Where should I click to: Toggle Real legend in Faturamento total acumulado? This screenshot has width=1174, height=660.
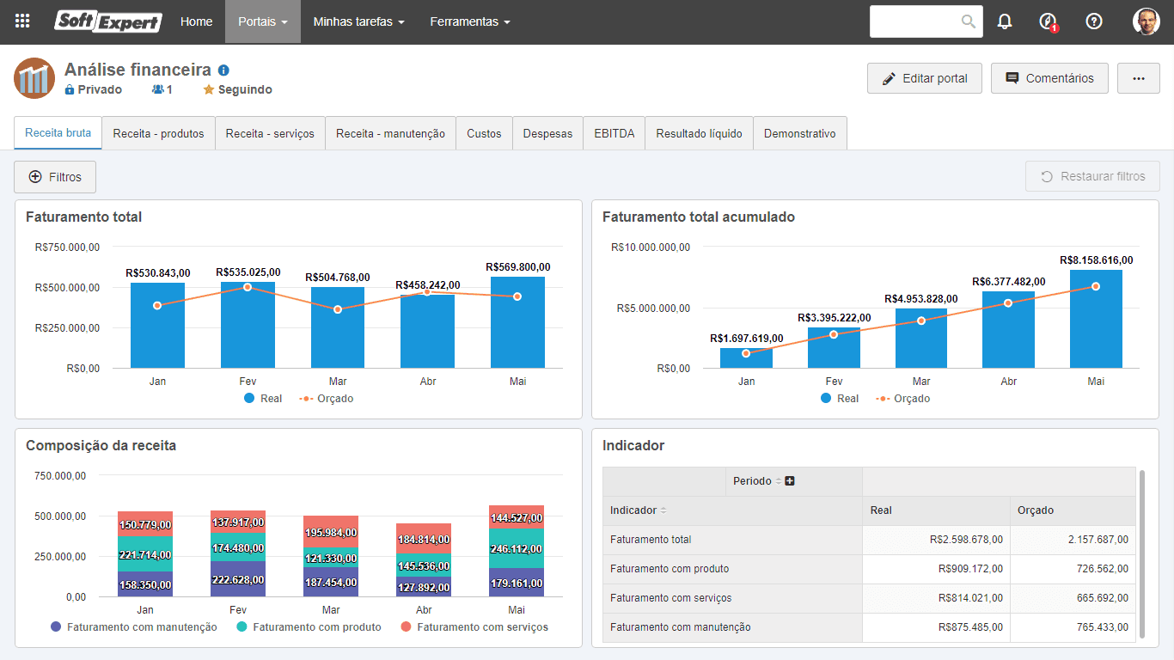point(840,399)
